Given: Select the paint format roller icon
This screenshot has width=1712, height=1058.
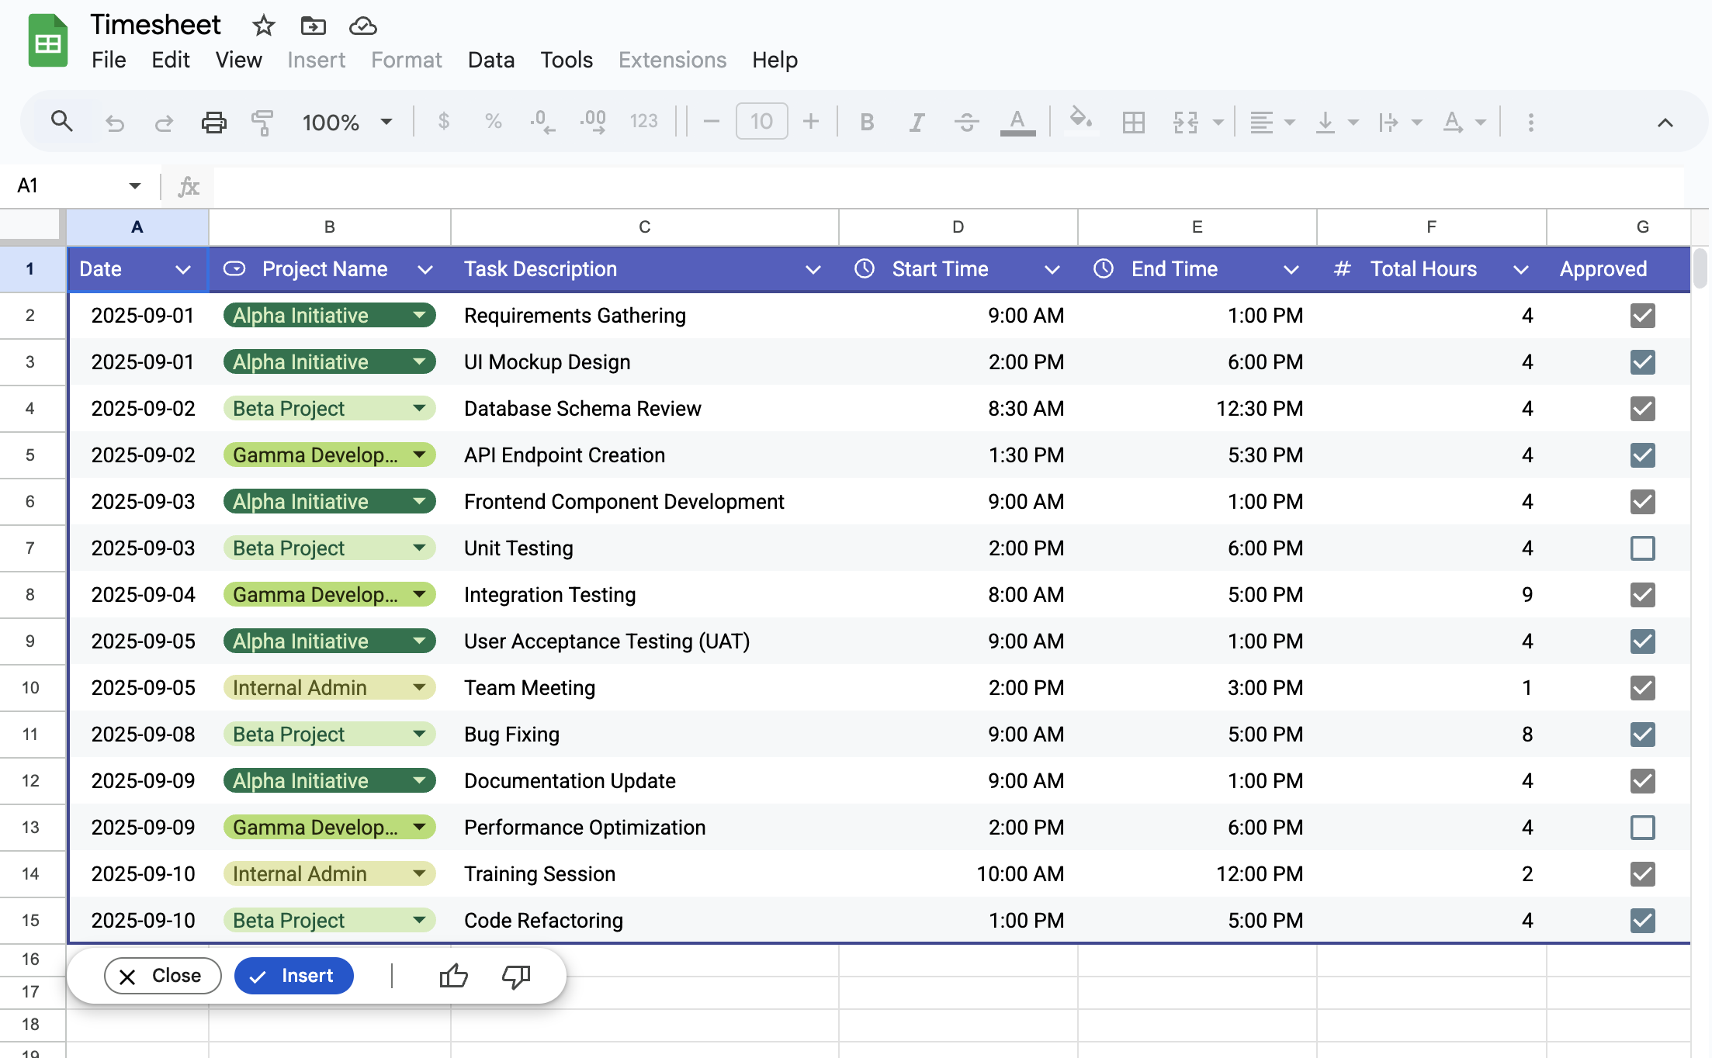Looking at the screenshot, I should (x=262, y=122).
